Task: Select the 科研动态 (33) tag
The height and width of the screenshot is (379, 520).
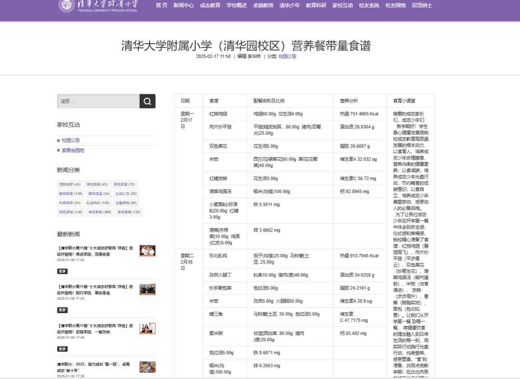Action: [x=70, y=203]
